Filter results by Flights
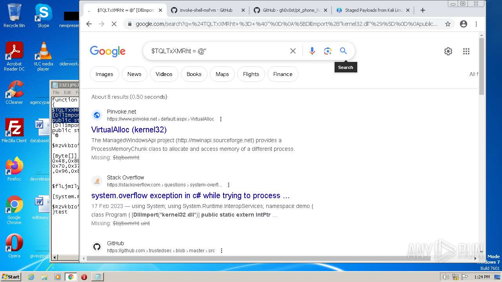Viewport: 502px width, 282px height. 251,74
